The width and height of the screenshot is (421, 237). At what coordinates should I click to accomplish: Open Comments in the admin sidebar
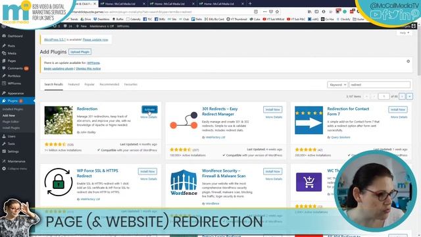(15, 68)
